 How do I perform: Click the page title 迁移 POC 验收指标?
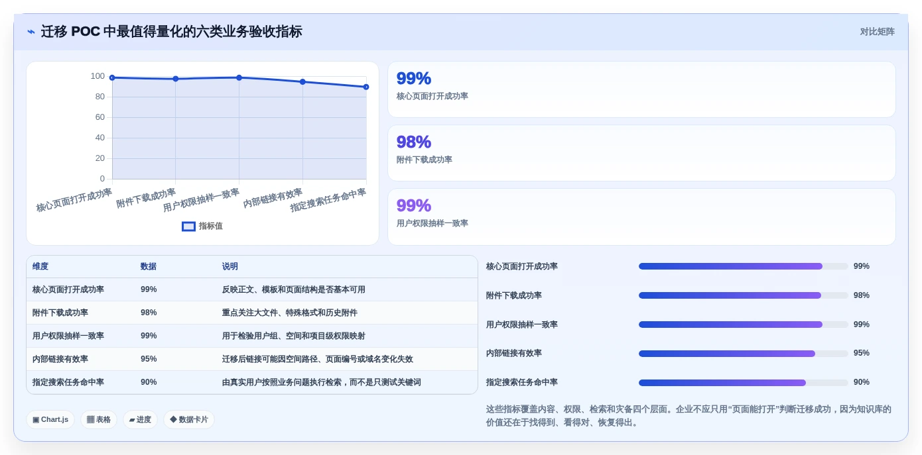172,32
